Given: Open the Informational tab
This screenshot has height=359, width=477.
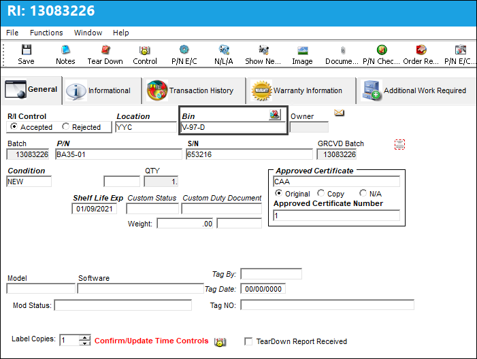Looking at the screenshot, I should click(102, 90).
